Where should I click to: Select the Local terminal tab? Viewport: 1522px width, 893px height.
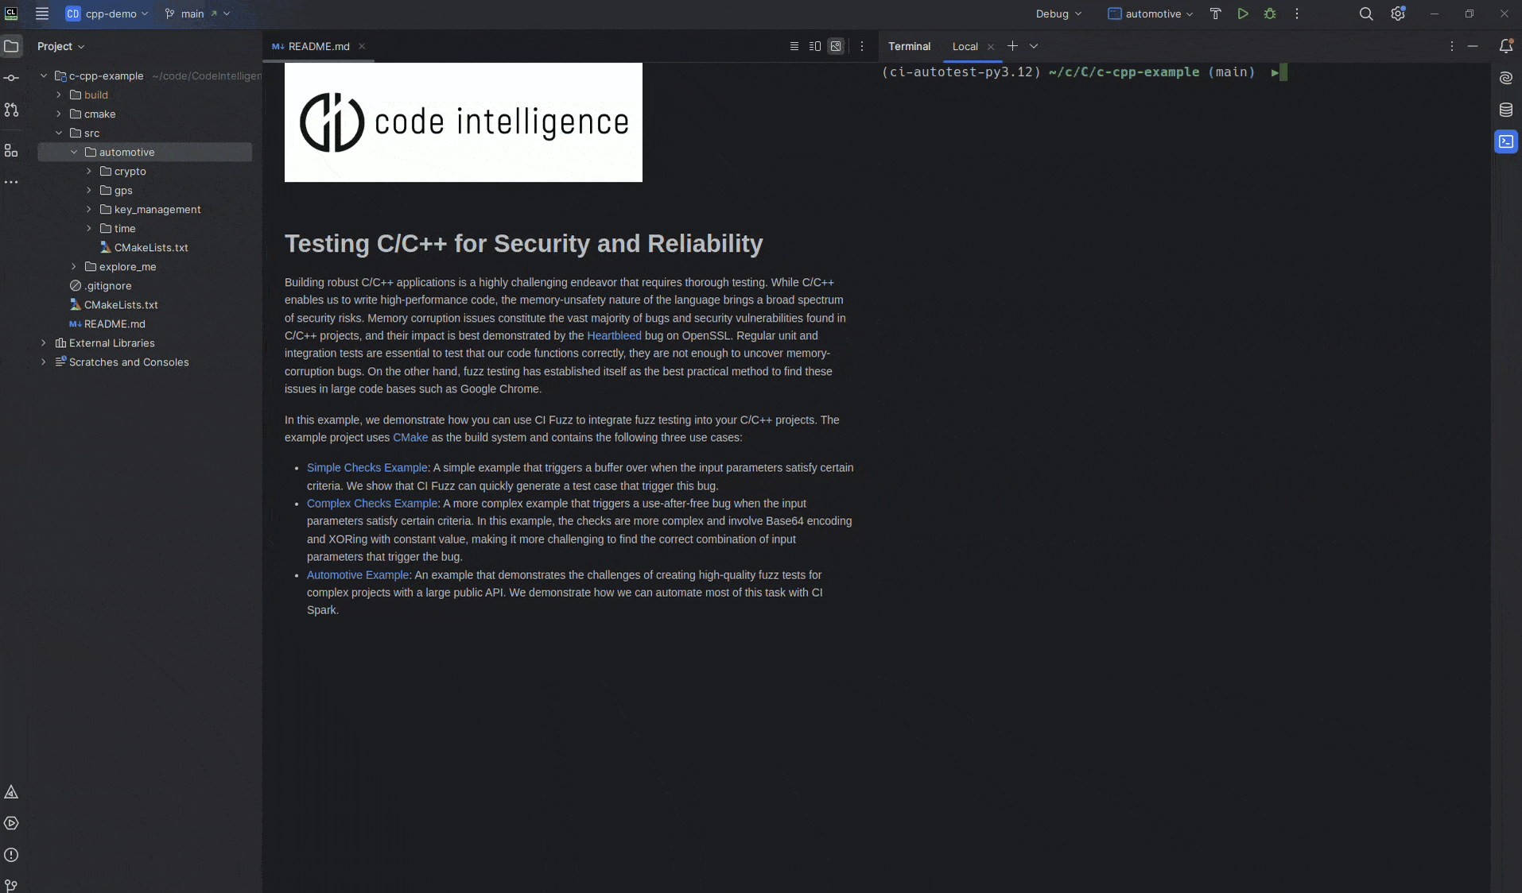click(x=965, y=46)
